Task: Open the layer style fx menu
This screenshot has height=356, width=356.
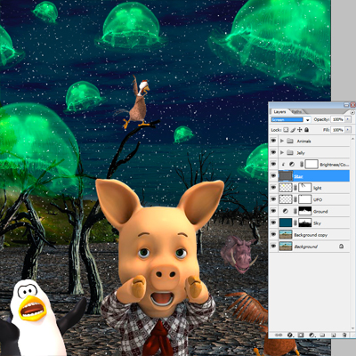Action: pyautogui.click(x=290, y=335)
